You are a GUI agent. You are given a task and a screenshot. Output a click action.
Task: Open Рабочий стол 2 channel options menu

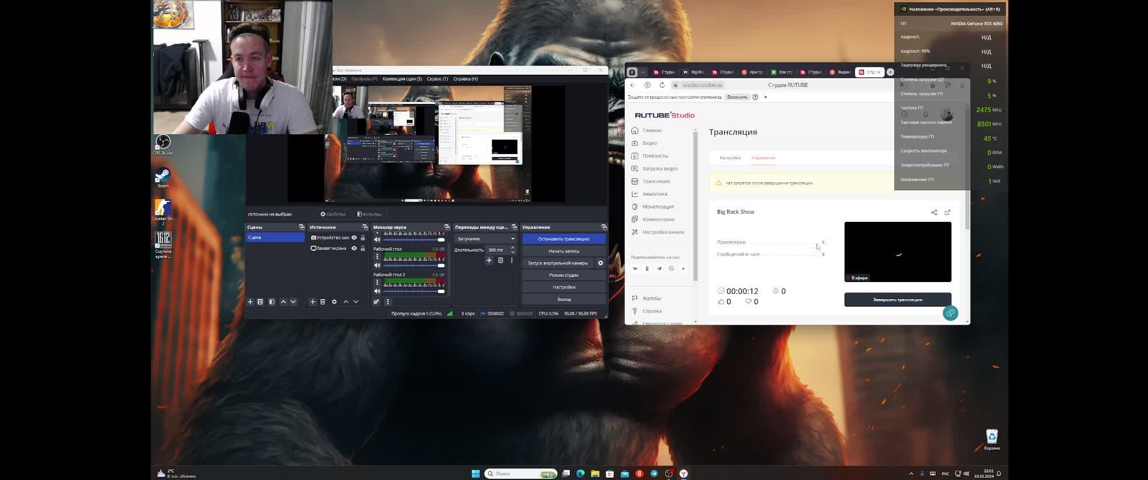pos(377,283)
